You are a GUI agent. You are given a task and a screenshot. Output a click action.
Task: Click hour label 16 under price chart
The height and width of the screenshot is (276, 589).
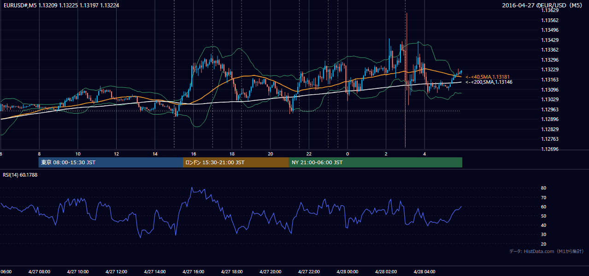[x=194, y=154]
